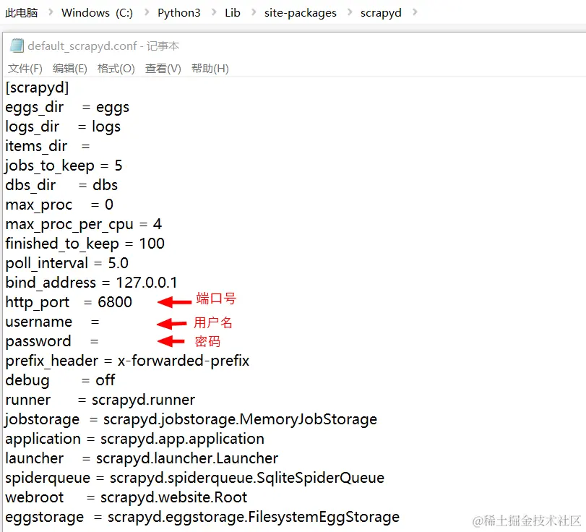Click the poll_interval = 5.0 line
The image size is (586, 532).
[67, 264]
